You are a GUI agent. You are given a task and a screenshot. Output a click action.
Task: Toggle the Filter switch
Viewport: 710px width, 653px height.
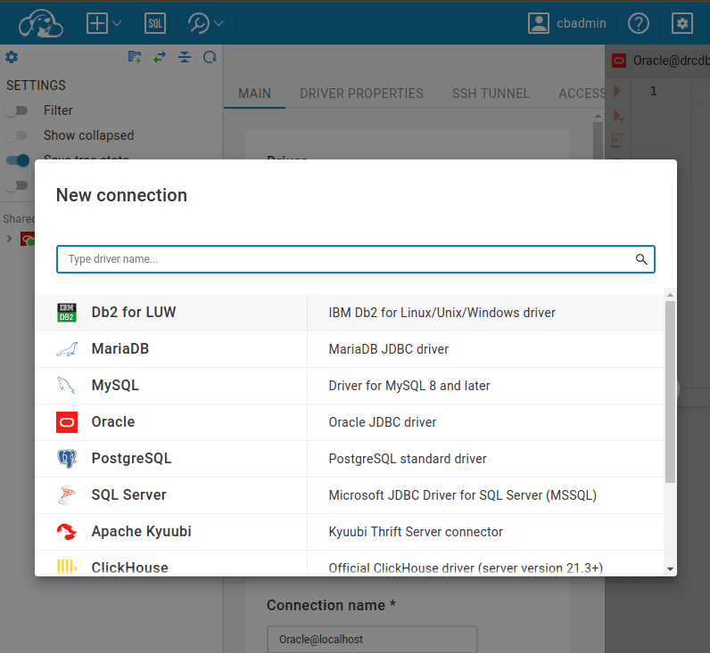coord(17,110)
